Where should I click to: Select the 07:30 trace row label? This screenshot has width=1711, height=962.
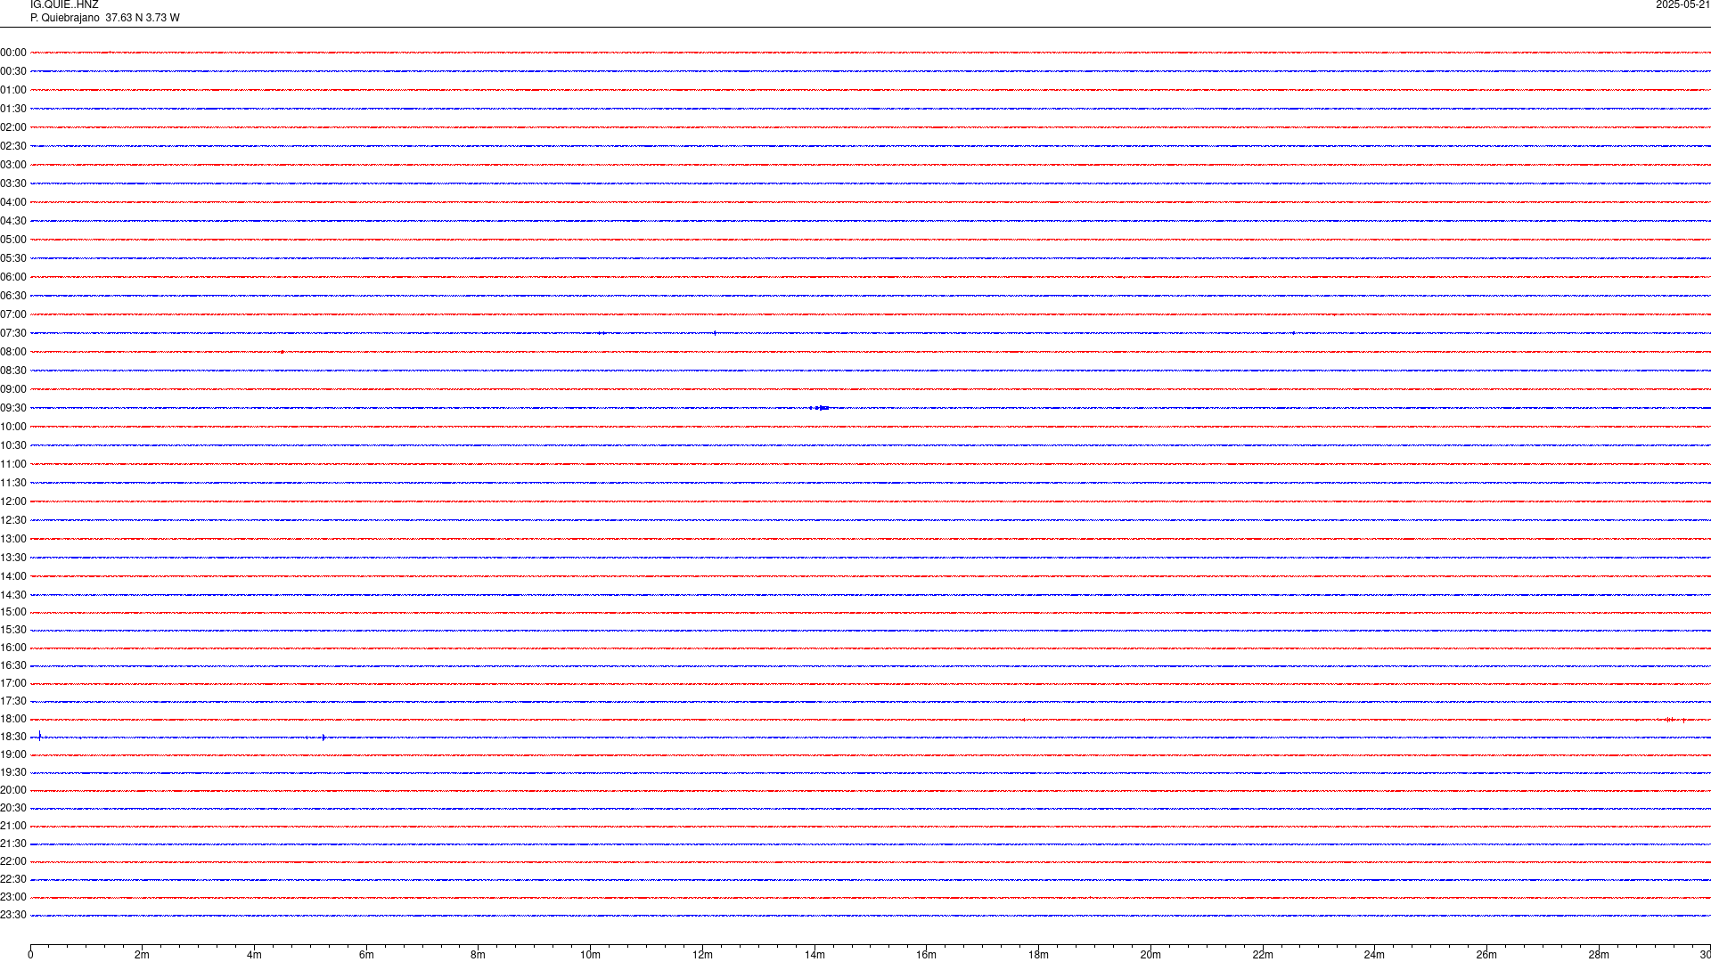[13, 333]
